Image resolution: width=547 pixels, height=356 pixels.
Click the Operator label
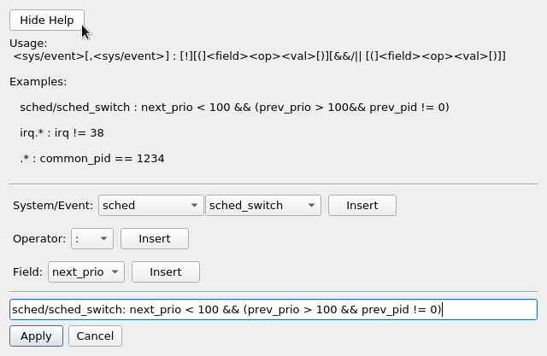pos(39,239)
